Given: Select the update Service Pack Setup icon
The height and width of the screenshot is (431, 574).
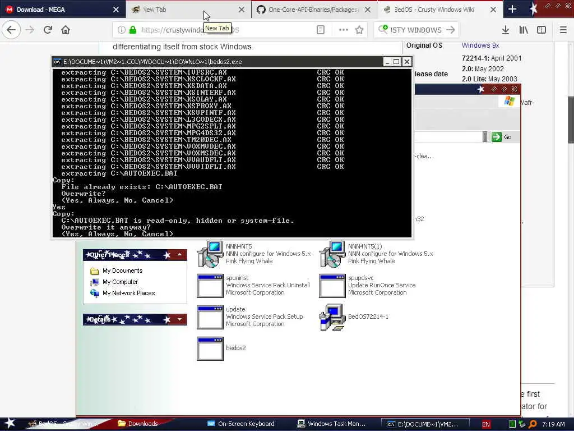Looking at the screenshot, I should click(x=210, y=318).
